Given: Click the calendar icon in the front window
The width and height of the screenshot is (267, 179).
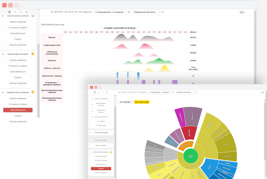Looking at the screenshot, I should [119, 92].
